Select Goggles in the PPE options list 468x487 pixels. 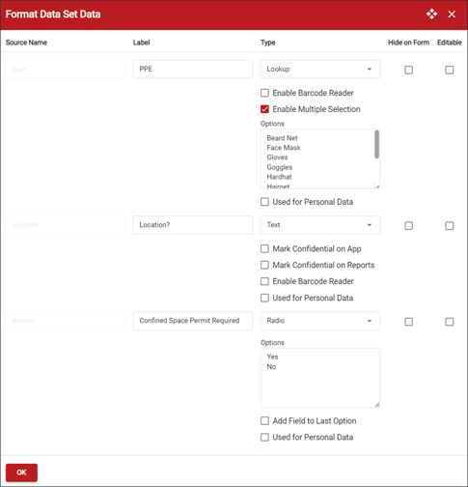(x=280, y=167)
